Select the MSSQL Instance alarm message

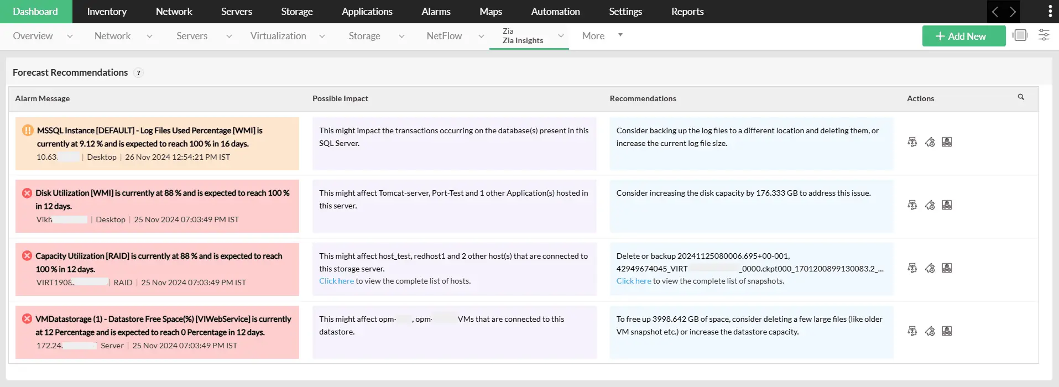(149, 137)
